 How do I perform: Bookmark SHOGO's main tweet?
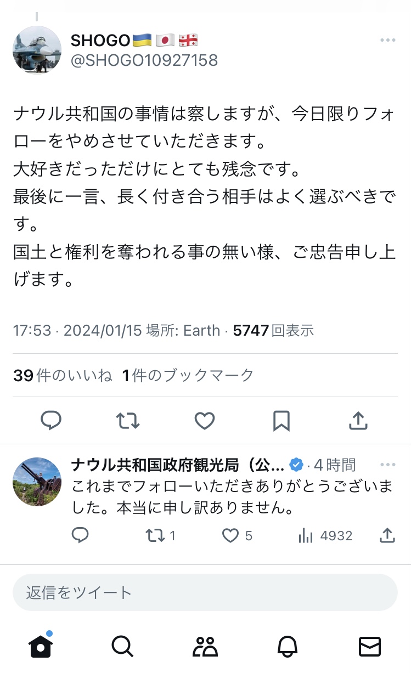click(281, 421)
